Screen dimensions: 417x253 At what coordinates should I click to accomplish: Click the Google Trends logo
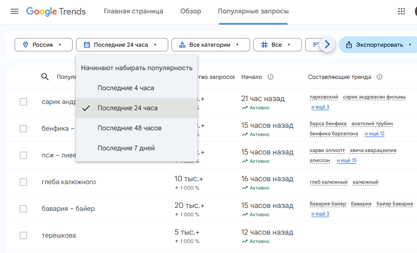[x=56, y=11]
